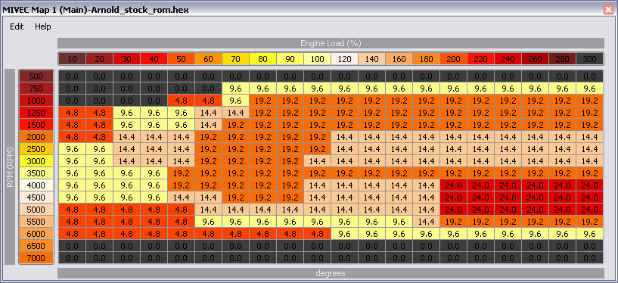The height and width of the screenshot is (283, 618).
Task: Select the 3000 RPM row header
Action: (x=36, y=161)
